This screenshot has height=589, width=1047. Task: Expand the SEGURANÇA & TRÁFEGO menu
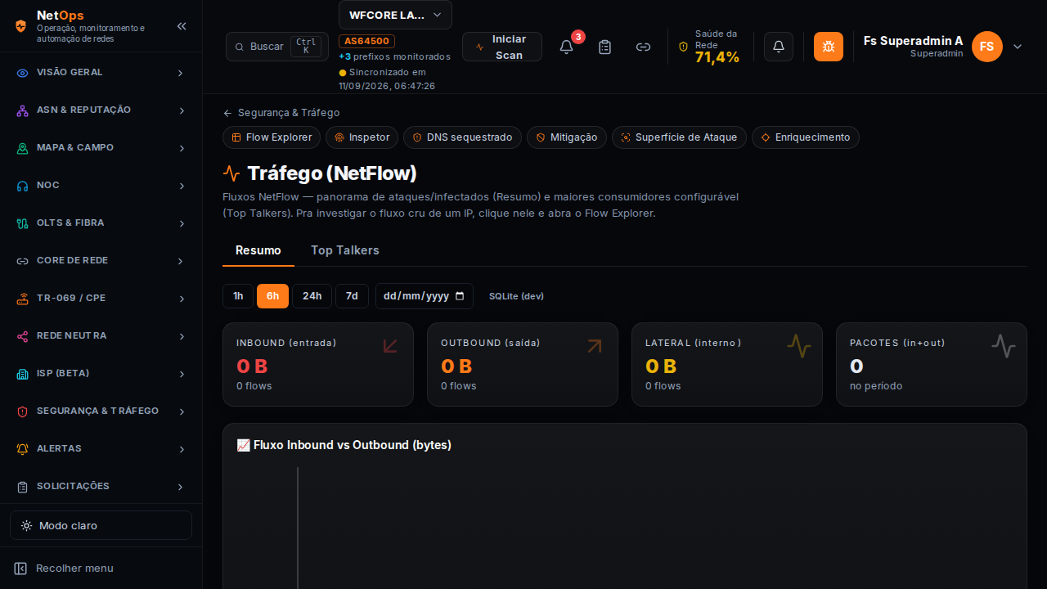101,411
